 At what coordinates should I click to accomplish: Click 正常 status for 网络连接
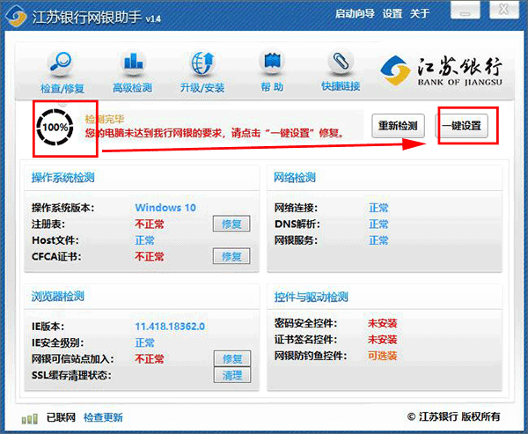click(x=378, y=208)
